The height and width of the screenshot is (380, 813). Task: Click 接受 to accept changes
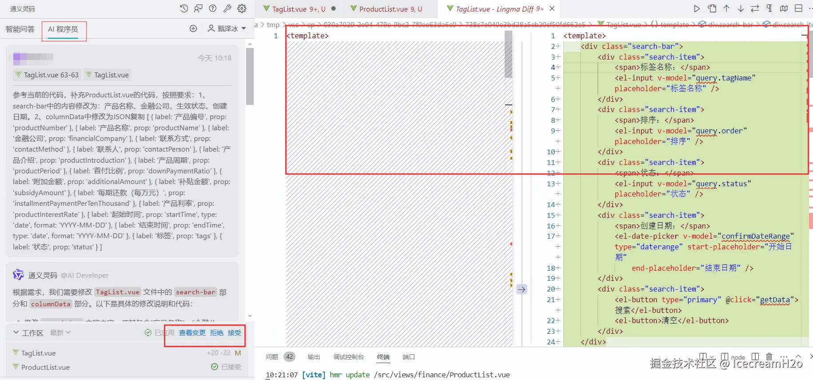[x=235, y=332]
